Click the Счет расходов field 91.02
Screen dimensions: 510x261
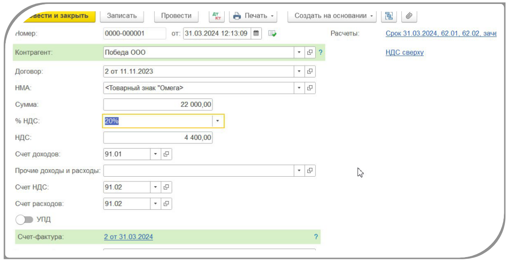[127, 204]
